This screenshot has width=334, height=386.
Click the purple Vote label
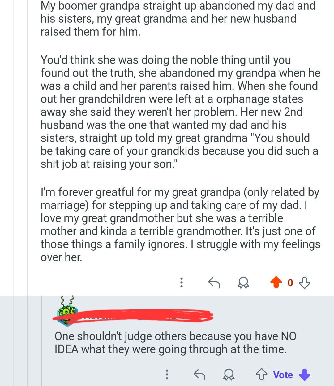pyautogui.click(x=283, y=375)
